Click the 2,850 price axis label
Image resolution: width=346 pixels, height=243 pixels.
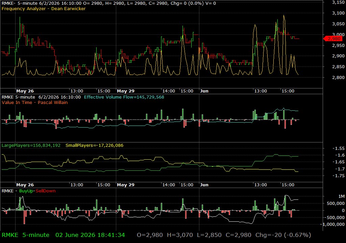click(338, 66)
